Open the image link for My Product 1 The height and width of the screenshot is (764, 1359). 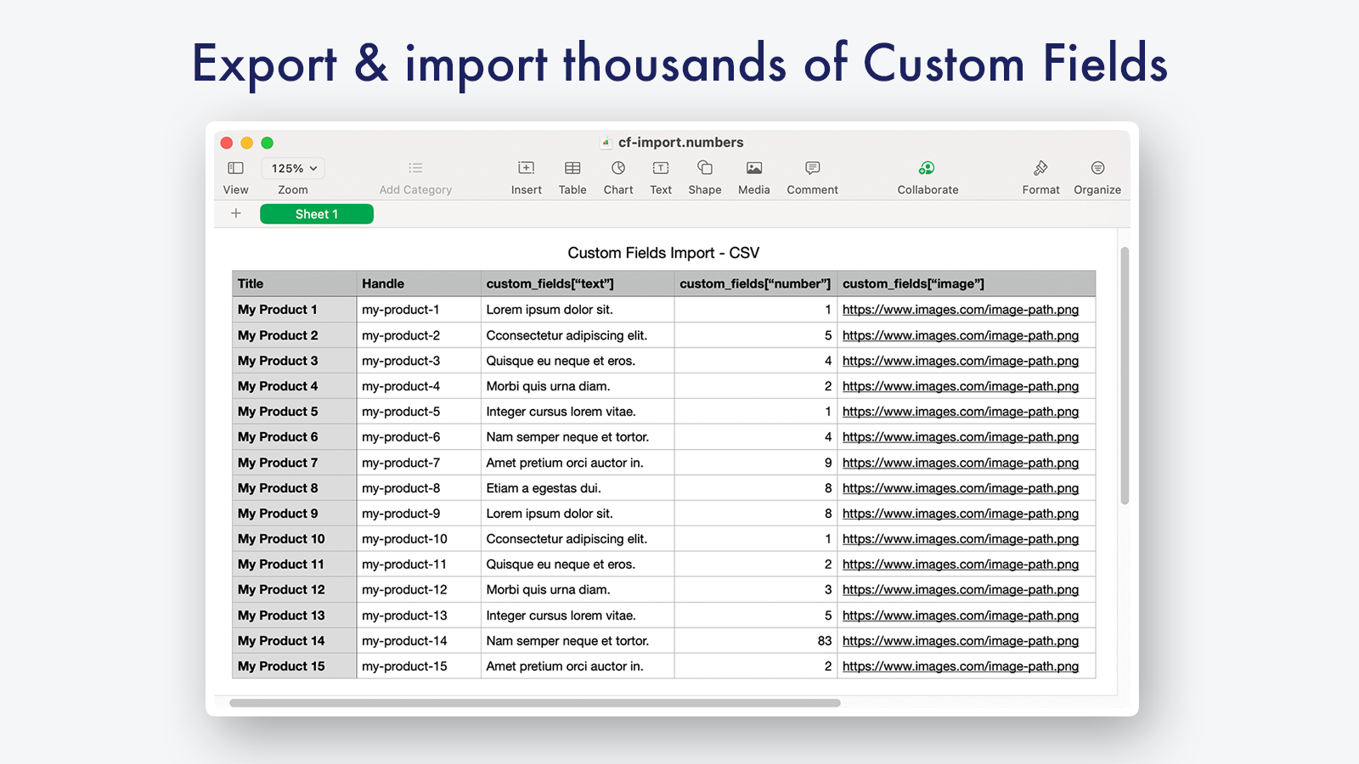click(x=960, y=309)
